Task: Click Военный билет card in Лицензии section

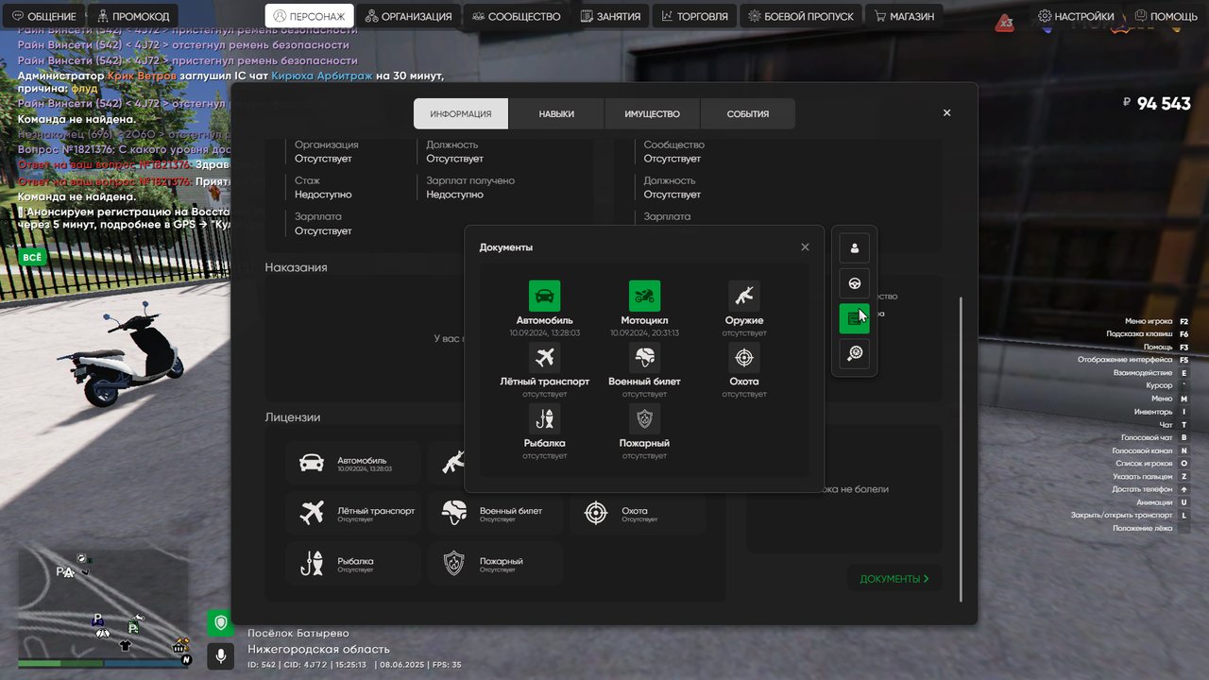Action: [x=495, y=513]
